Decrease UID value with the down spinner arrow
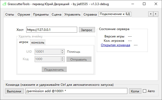162x100 pixels. pyautogui.click(x=62, y=53)
